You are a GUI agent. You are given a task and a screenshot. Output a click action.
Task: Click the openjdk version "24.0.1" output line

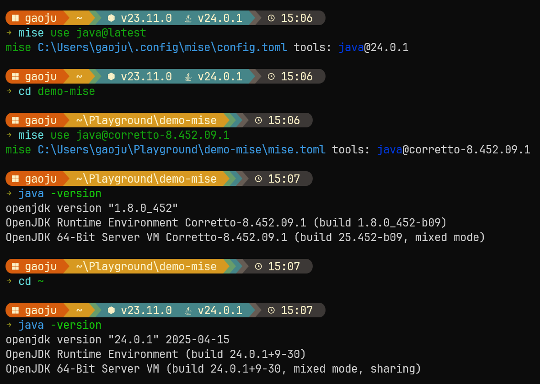tap(118, 340)
